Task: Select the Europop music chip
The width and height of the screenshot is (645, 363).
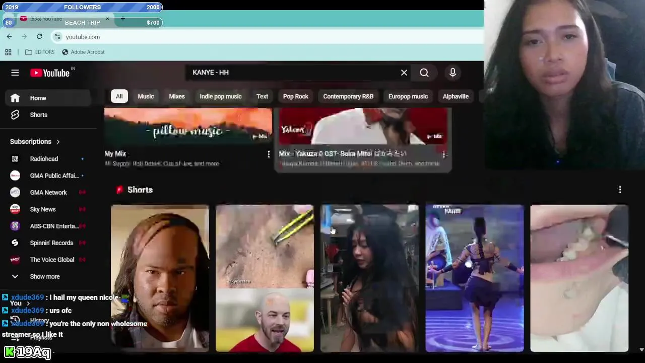Action: pos(408,96)
